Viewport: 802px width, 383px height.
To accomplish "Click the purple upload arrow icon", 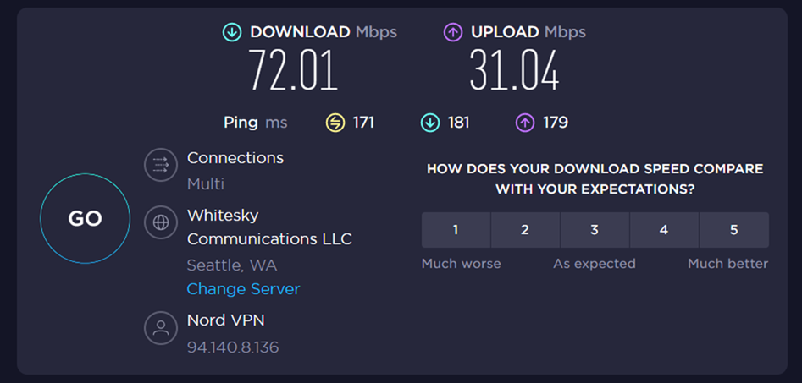I will tap(453, 32).
